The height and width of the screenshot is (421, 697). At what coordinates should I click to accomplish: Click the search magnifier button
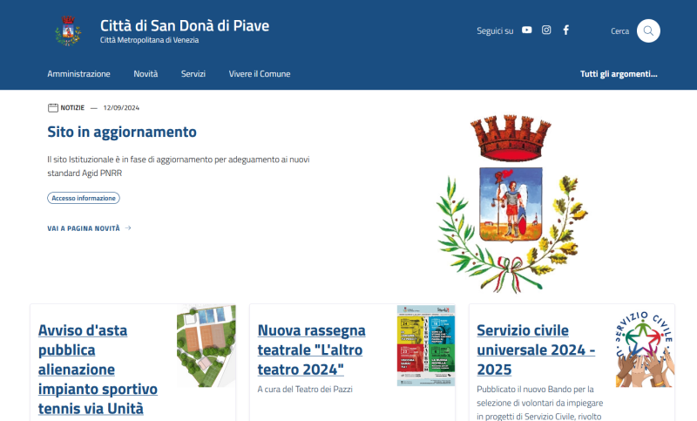click(648, 31)
